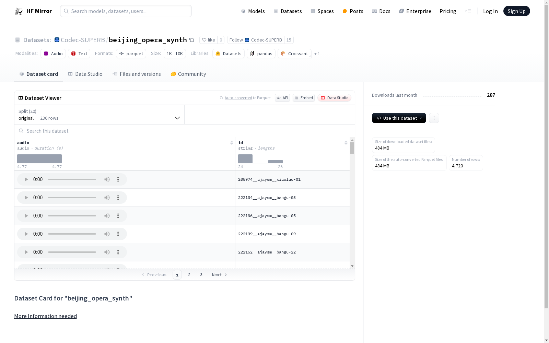Go to page 2 of viewer
Viewport: 549px width, 343px height.
(189, 275)
